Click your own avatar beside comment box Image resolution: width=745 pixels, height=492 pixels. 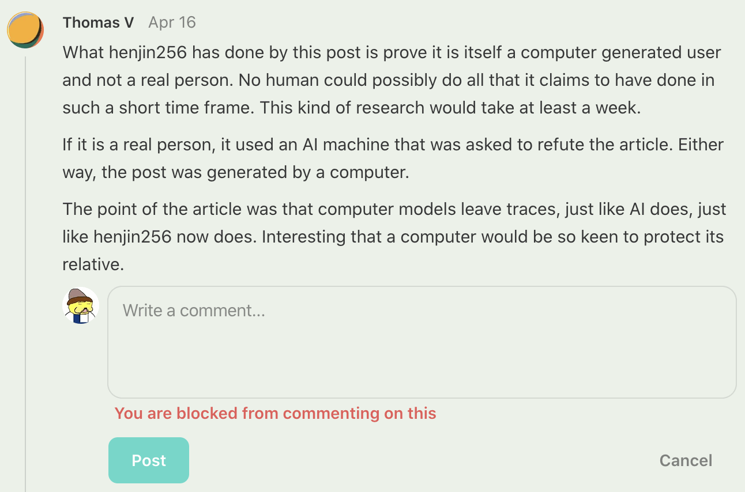point(81,305)
